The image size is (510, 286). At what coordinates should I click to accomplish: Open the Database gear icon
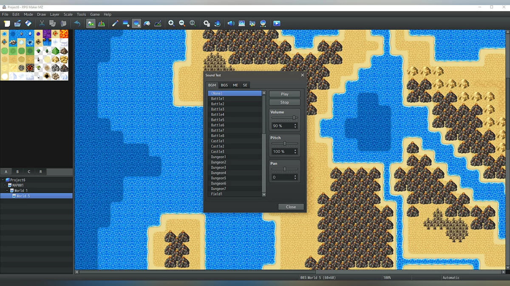(207, 23)
